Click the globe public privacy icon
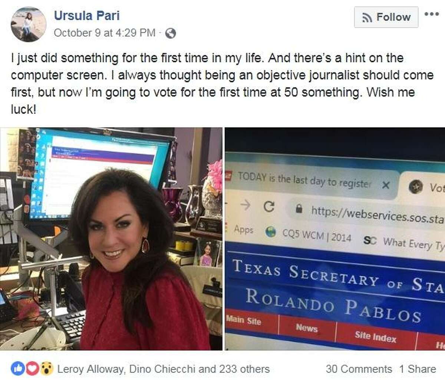Screen dimensions: 445x382 click(x=170, y=33)
